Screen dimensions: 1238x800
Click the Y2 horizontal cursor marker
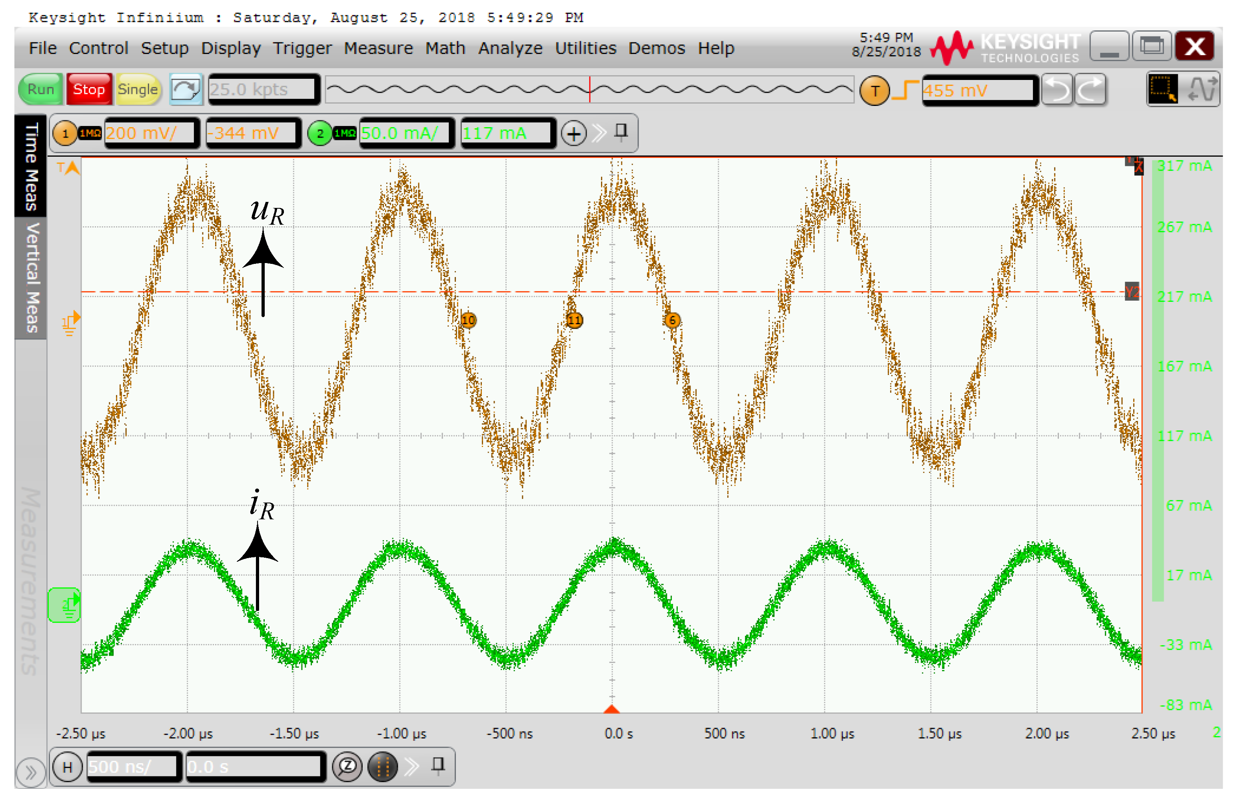click(x=1132, y=292)
